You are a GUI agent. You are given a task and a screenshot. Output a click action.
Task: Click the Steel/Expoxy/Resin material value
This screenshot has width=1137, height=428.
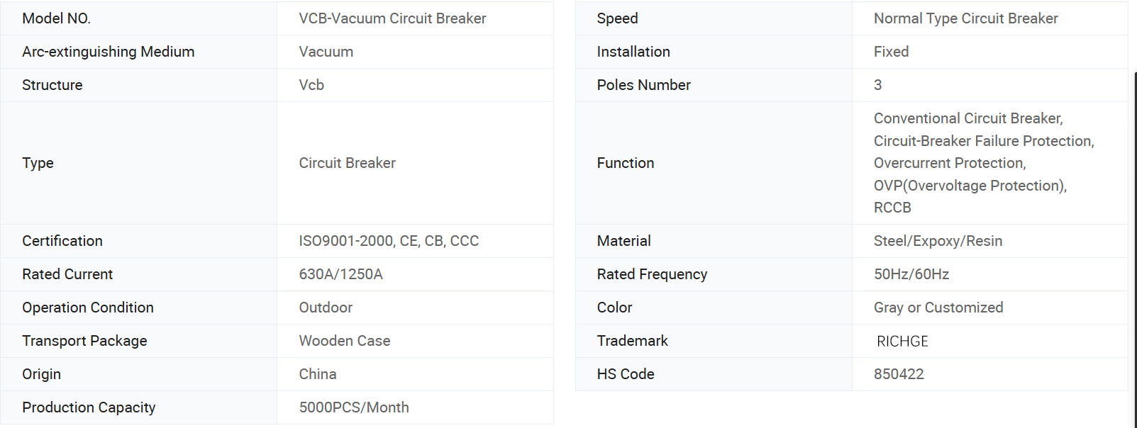[x=938, y=241]
